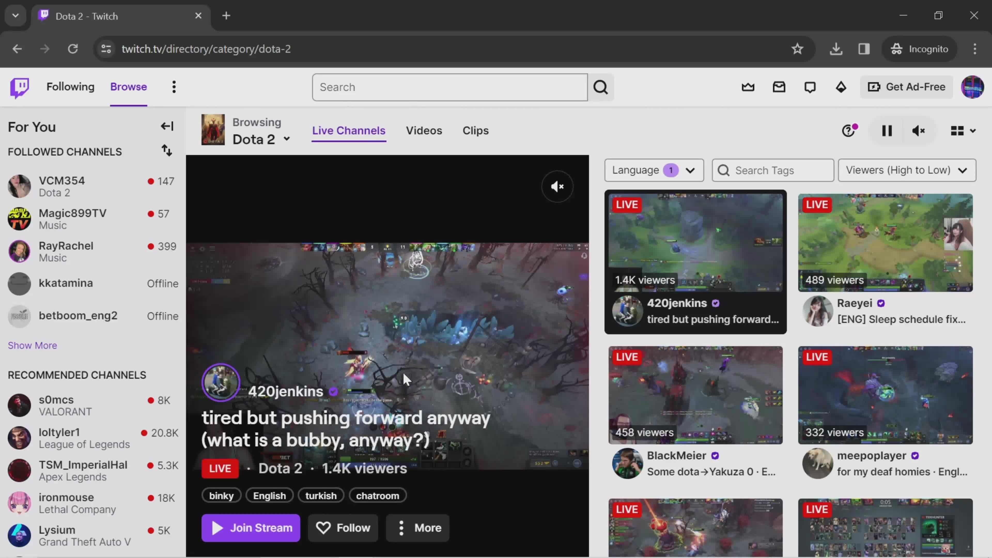Open the feedback icon with pink dot
The image size is (992, 558).
click(x=849, y=130)
